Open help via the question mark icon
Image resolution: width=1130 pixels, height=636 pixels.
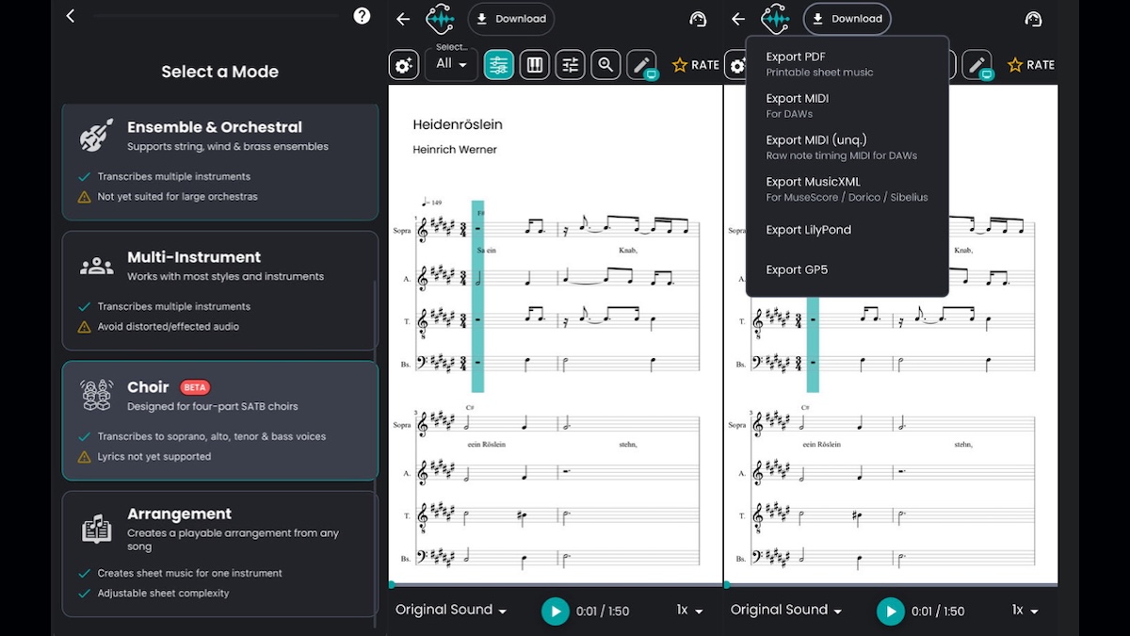tap(362, 16)
